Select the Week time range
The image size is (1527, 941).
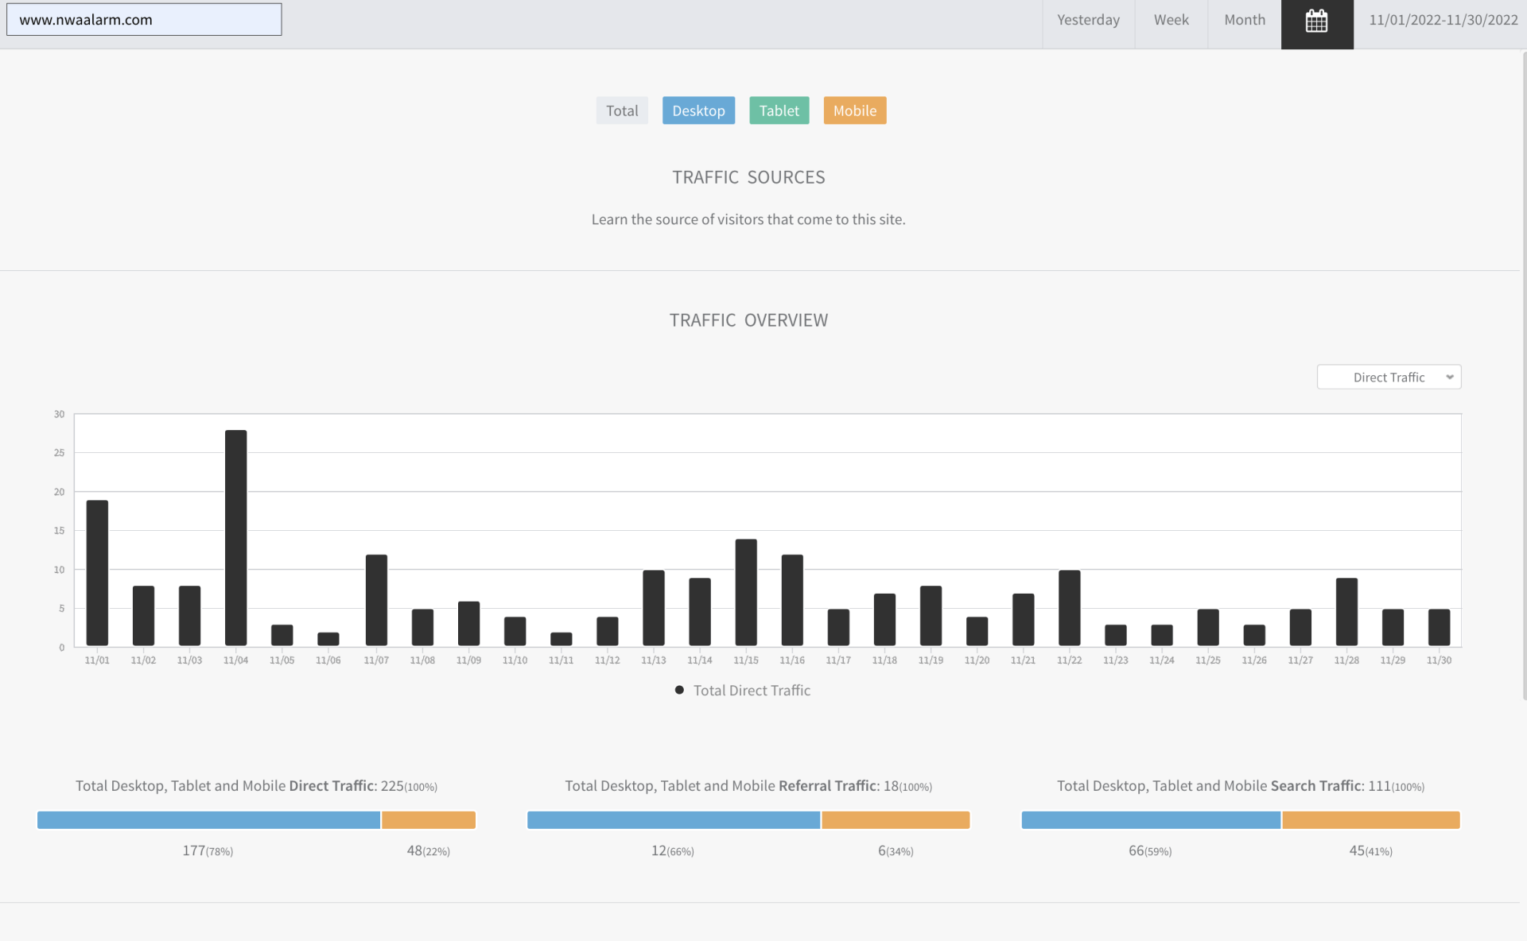[1171, 20]
